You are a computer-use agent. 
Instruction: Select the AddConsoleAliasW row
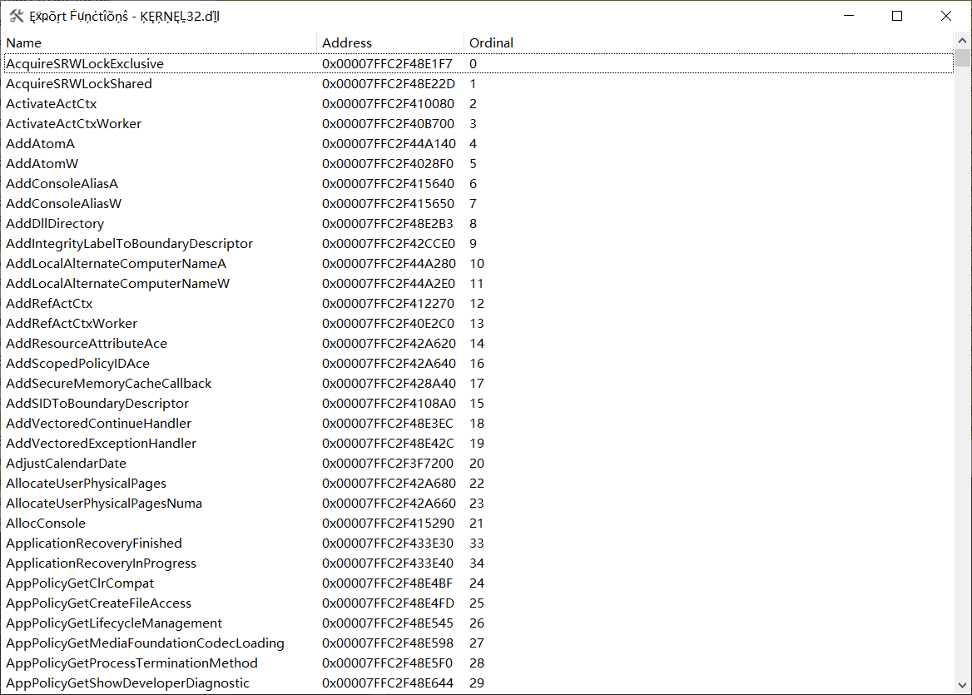[x=479, y=203]
